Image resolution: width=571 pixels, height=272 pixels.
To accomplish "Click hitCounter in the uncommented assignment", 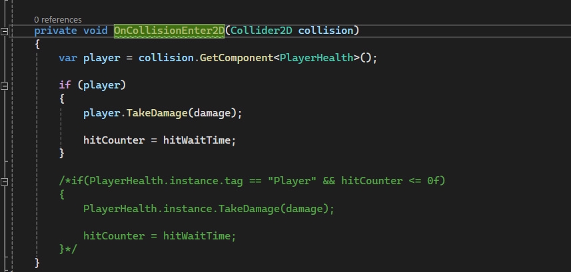I will (114, 140).
